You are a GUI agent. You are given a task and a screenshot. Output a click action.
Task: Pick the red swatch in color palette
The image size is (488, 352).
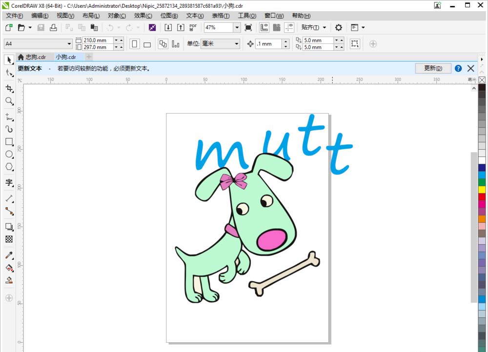point(482,197)
